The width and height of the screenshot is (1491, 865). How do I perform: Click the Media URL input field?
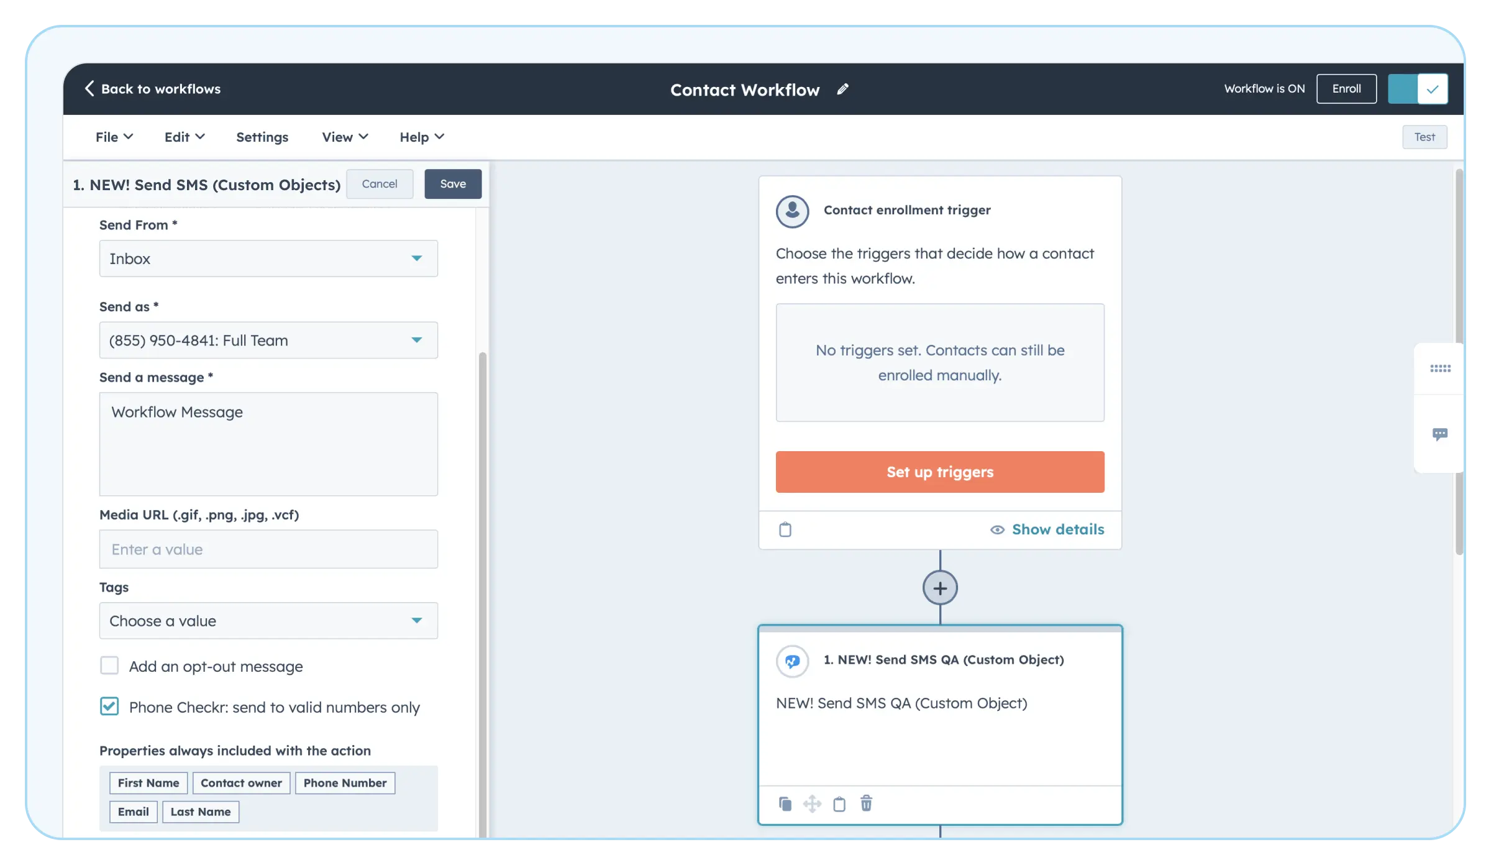[268, 549]
